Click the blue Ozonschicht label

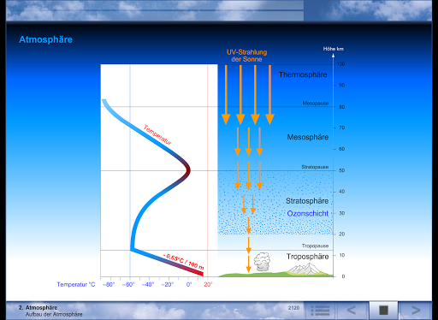(x=308, y=214)
